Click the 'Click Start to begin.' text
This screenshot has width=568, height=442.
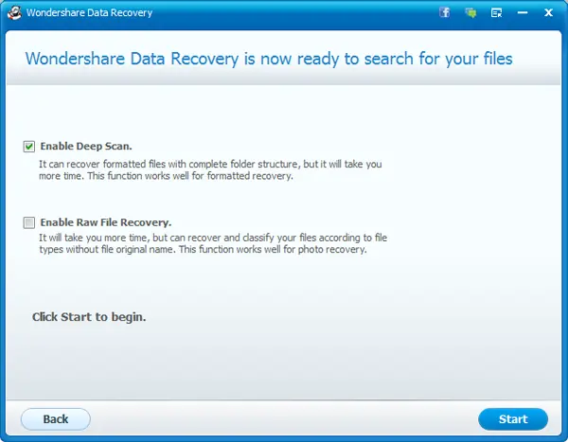click(x=89, y=317)
